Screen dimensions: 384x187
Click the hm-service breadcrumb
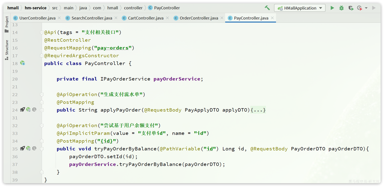[x=36, y=8]
